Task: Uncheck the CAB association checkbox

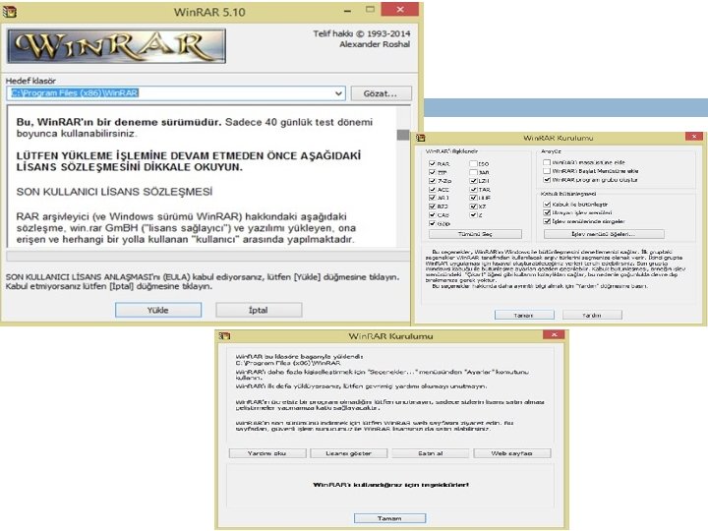Action: click(x=432, y=215)
